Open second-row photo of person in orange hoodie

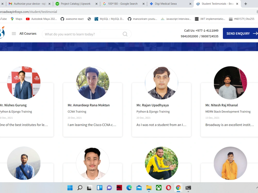pos(230,163)
